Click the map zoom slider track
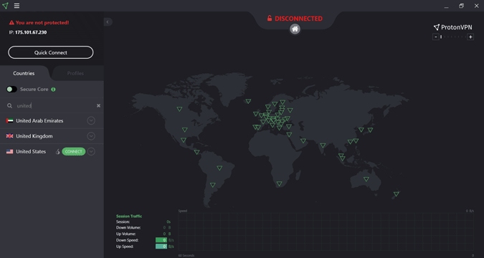 click(453, 37)
